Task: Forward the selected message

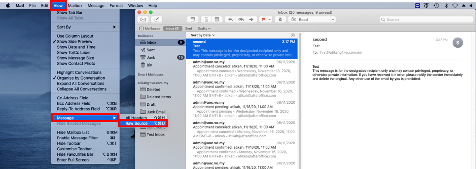Action: click(251, 20)
